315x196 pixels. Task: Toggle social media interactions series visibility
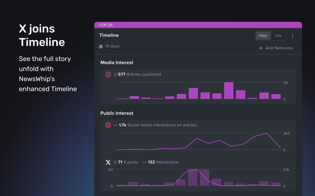[x=115, y=125]
